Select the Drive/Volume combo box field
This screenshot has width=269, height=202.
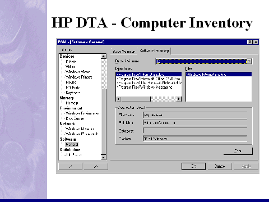[x=204, y=61]
